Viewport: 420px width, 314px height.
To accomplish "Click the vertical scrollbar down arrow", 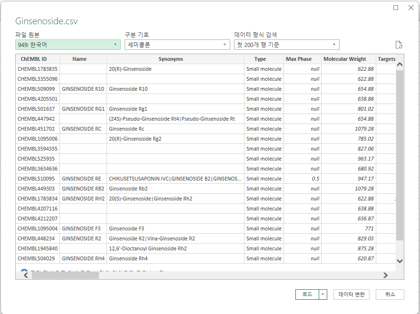I will [x=400, y=261].
